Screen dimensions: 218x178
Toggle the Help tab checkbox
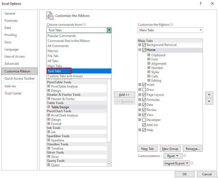coord(144,130)
